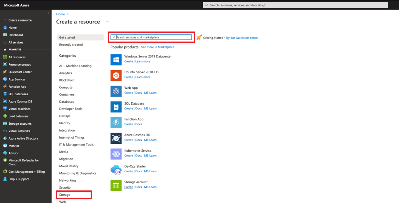
Task: Collapse the left navigation pane
Action: click(x=48, y=13)
